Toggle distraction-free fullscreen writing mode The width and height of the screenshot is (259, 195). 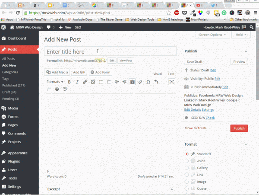171,82
